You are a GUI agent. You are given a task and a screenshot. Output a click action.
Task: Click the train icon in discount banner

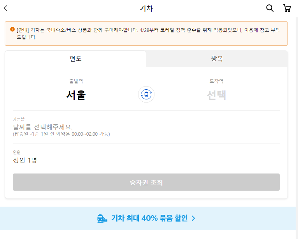(102, 218)
